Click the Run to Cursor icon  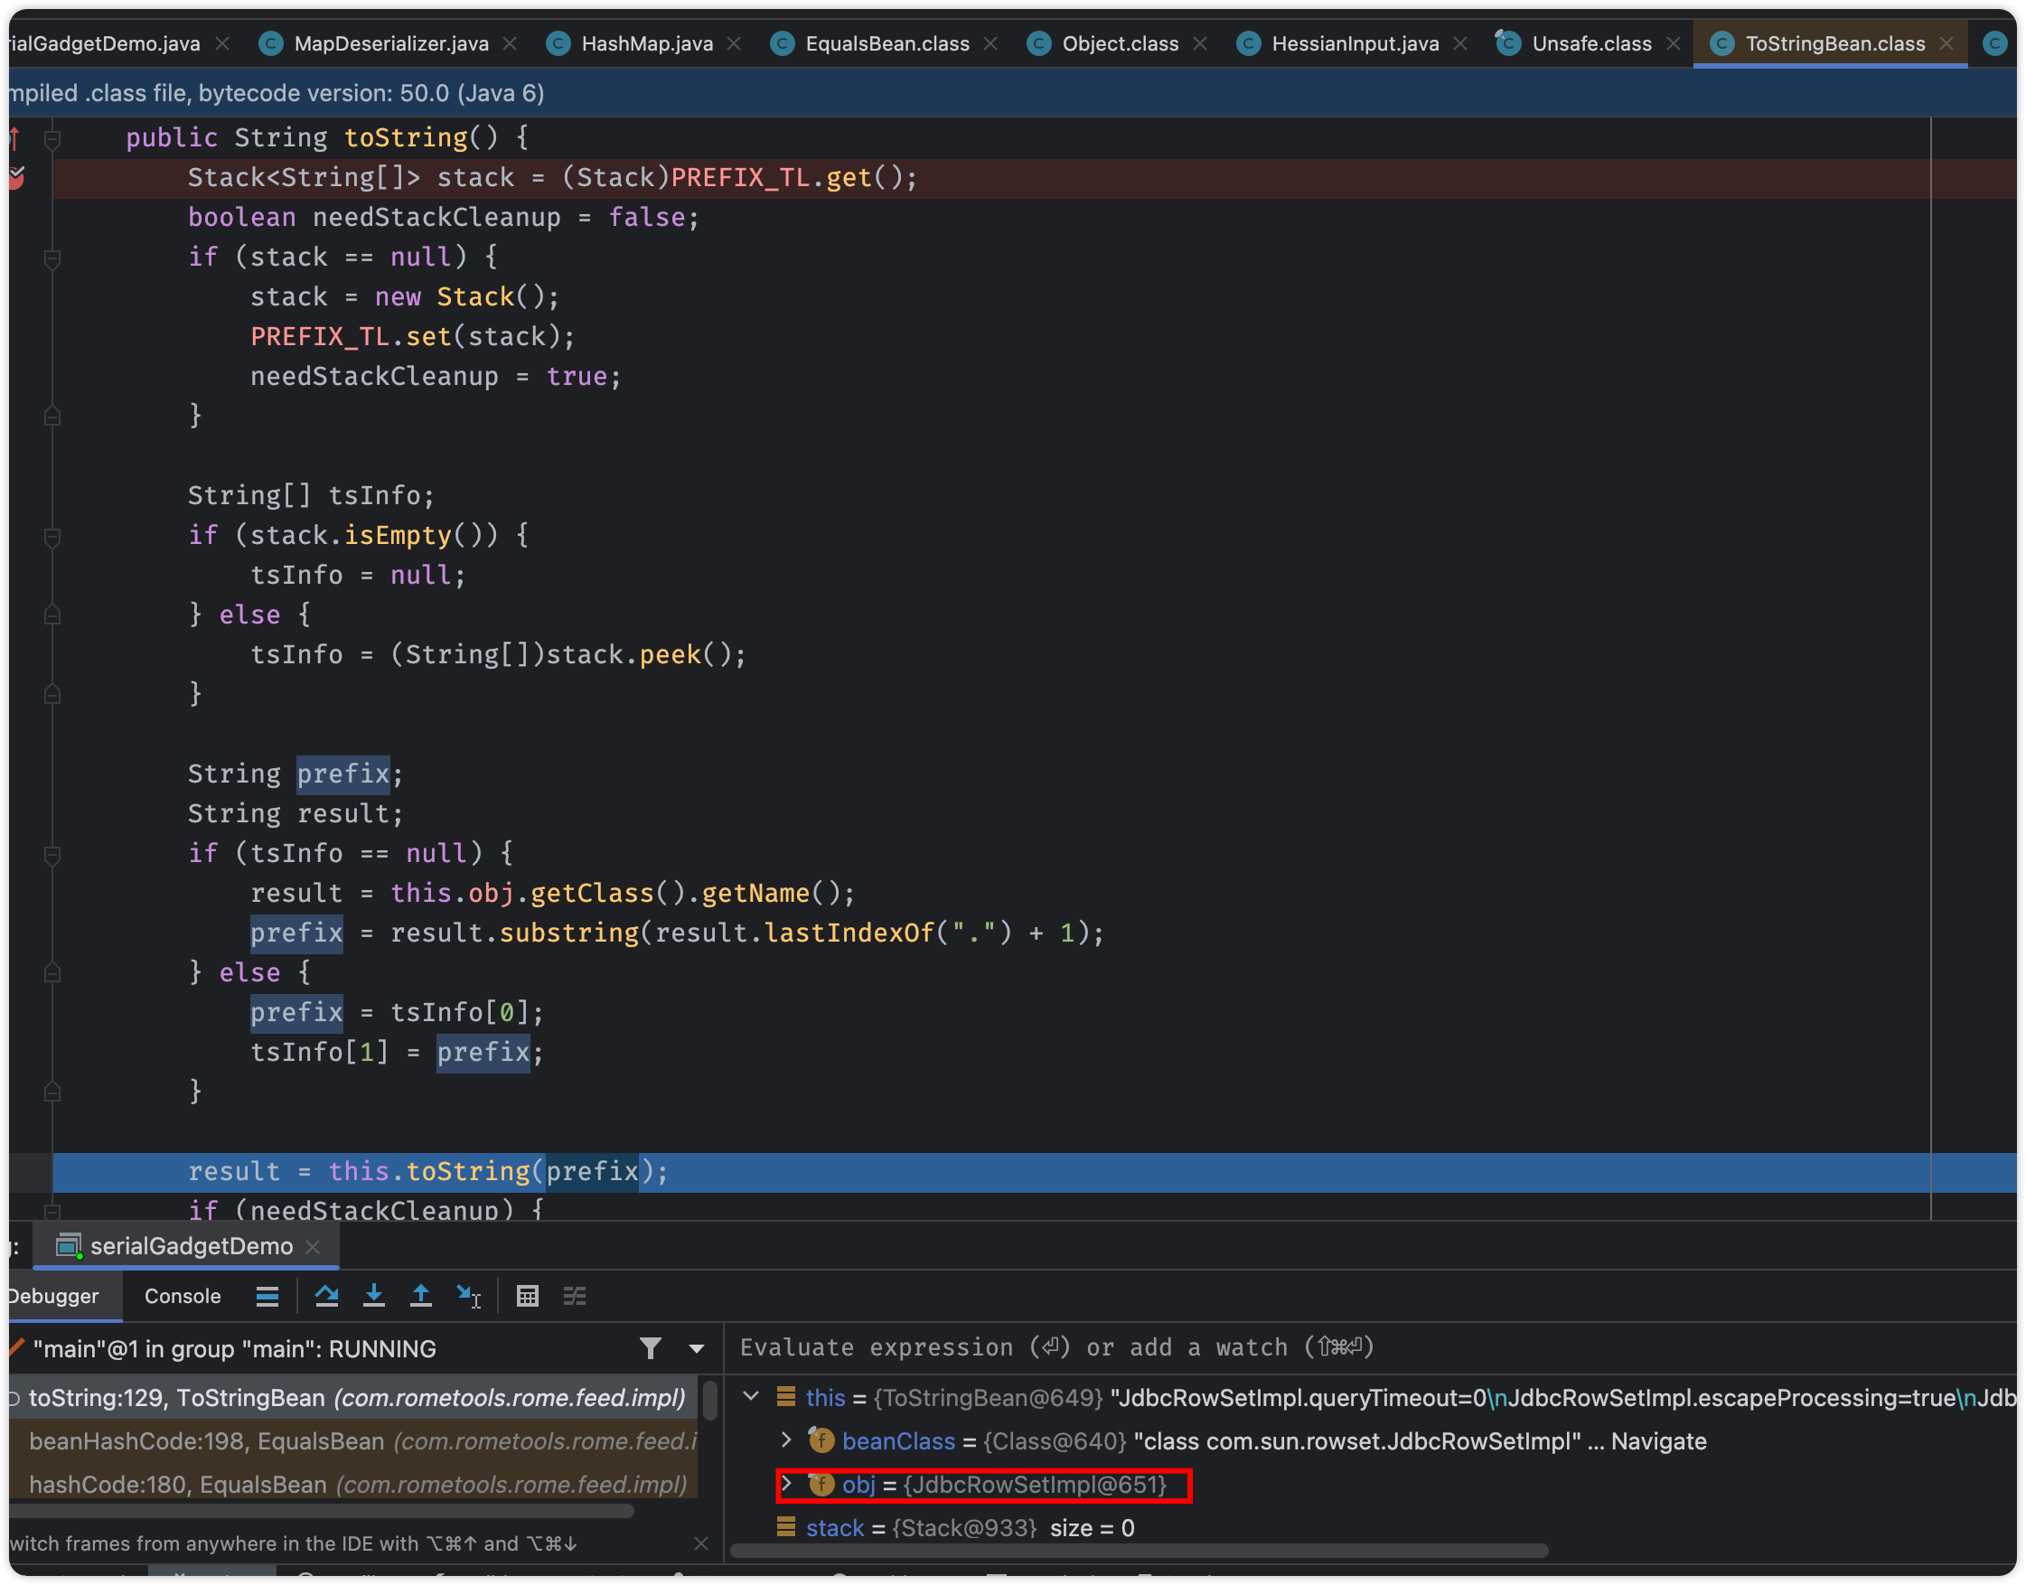tap(469, 1297)
